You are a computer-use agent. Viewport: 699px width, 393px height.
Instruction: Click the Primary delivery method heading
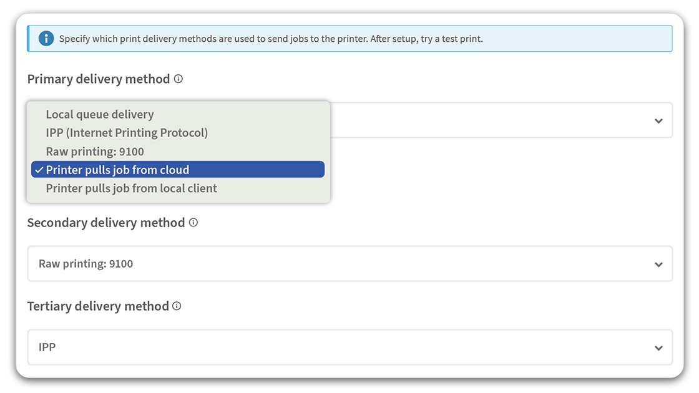pos(99,79)
